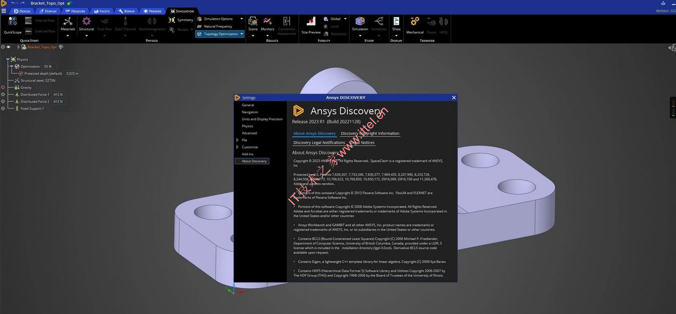This screenshot has width=676, height=314.
Task: Edit the Protected depth 0,023 m value
Action: click(x=73, y=73)
